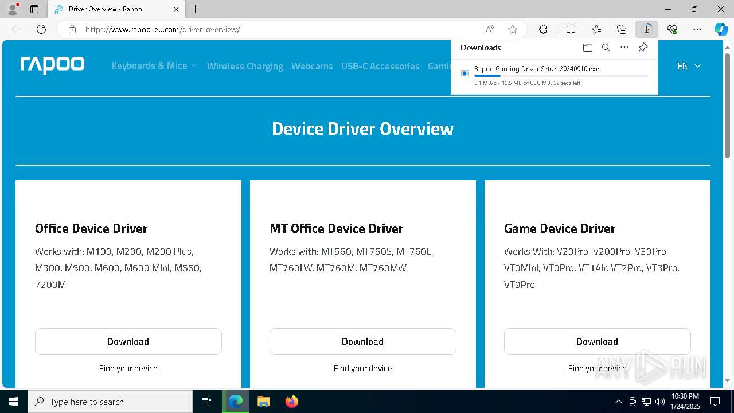Viewport: 734px width, 413px height.
Task: Open Windows Start menu
Action: 14,402
